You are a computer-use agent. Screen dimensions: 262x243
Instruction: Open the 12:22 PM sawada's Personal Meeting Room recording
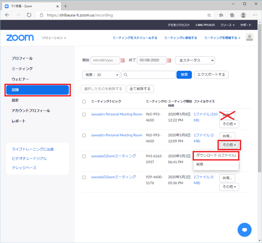tap(117, 114)
